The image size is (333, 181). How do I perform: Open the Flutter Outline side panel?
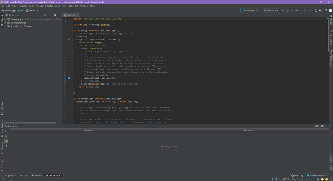tap(331, 37)
